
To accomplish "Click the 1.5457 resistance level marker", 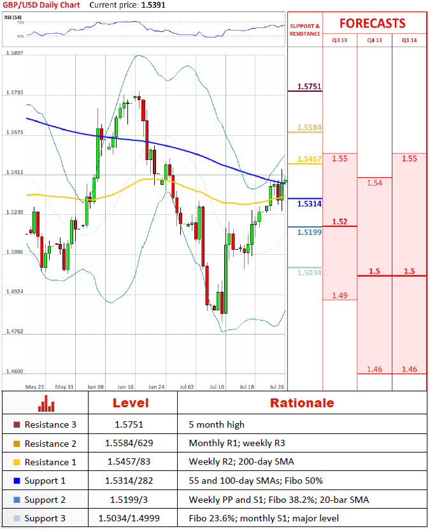I will pos(309,159).
